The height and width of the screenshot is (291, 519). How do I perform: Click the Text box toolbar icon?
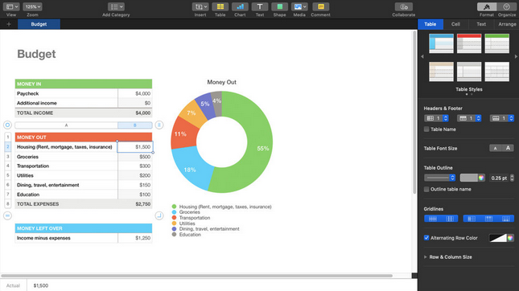click(260, 7)
